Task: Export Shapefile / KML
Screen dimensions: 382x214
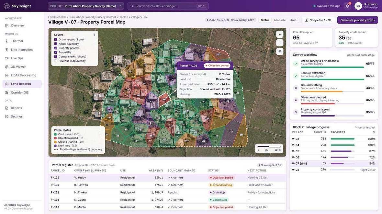Action: (318, 20)
